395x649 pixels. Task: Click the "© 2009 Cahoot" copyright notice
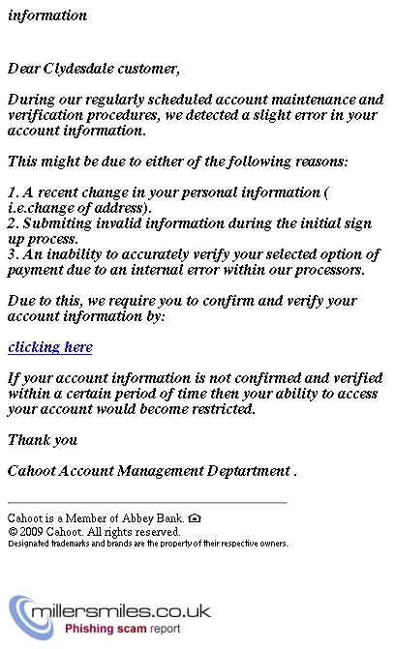(x=94, y=531)
